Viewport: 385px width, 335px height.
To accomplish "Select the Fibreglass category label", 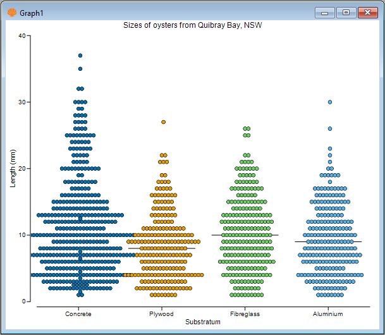I will 245,314.
